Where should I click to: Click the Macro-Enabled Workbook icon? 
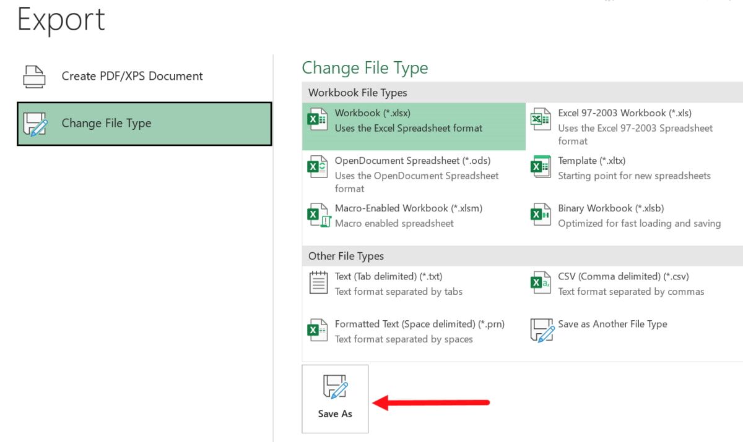click(x=318, y=215)
